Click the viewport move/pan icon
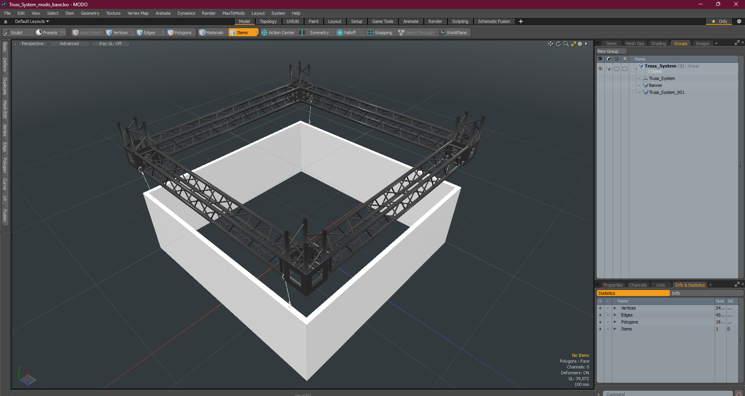 point(550,44)
